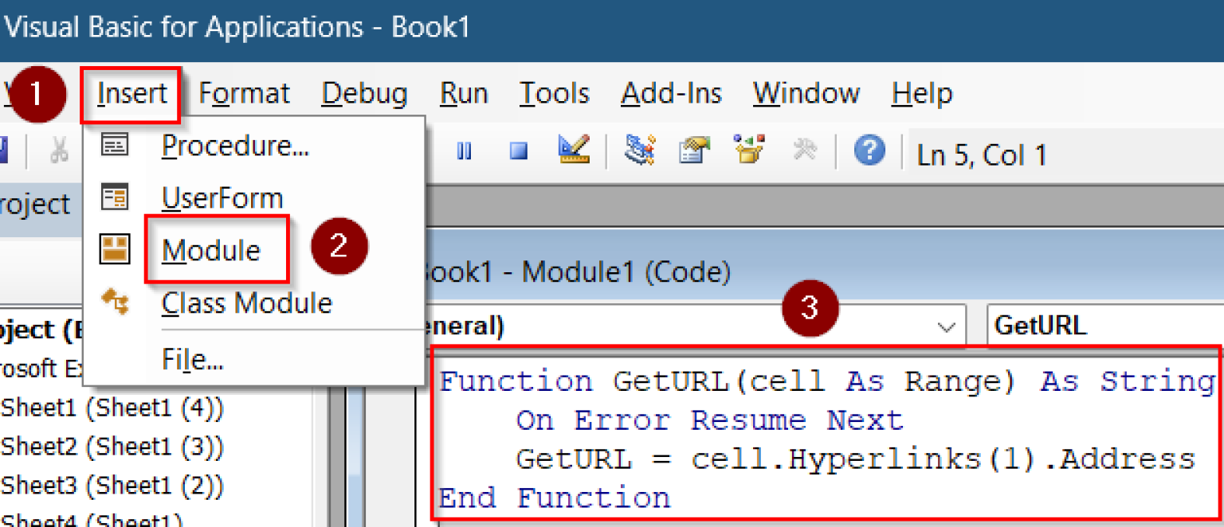Open the Object Browser toolbar icon
Viewport: 1224px width, 527px height.
coord(749,149)
